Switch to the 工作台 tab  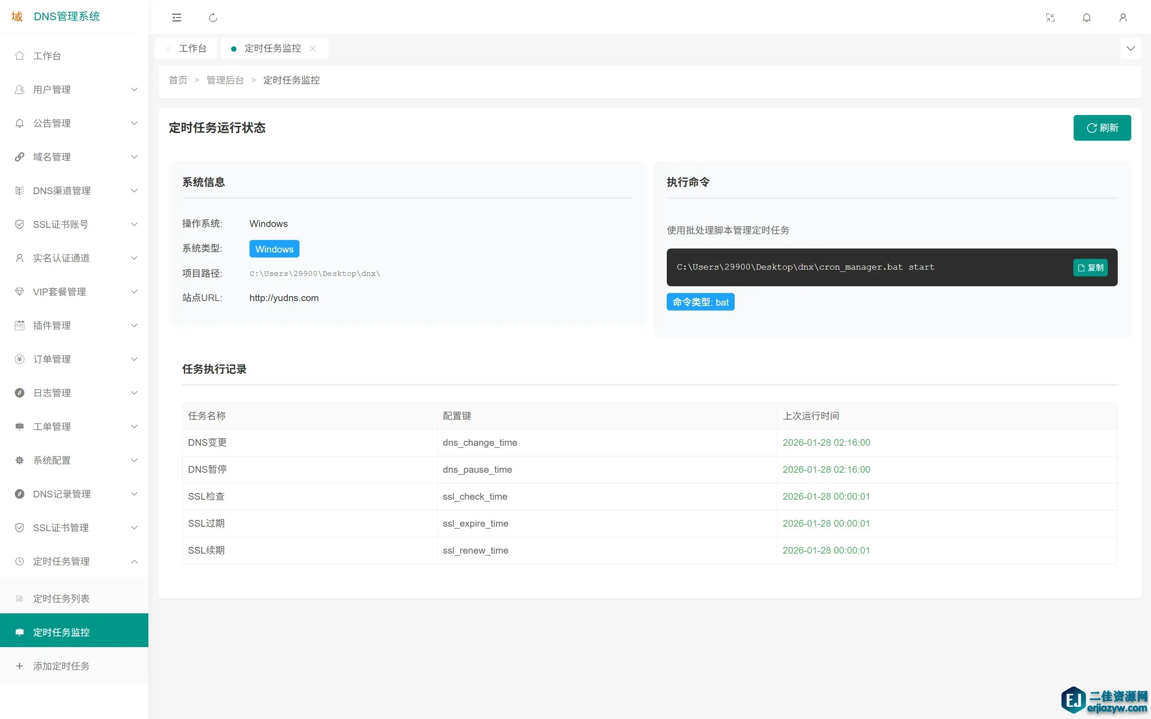[x=192, y=49]
